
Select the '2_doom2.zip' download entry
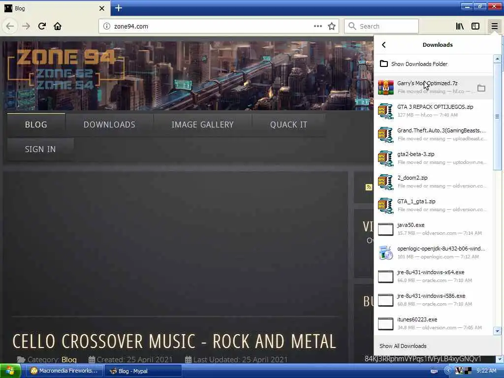click(x=433, y=182)
